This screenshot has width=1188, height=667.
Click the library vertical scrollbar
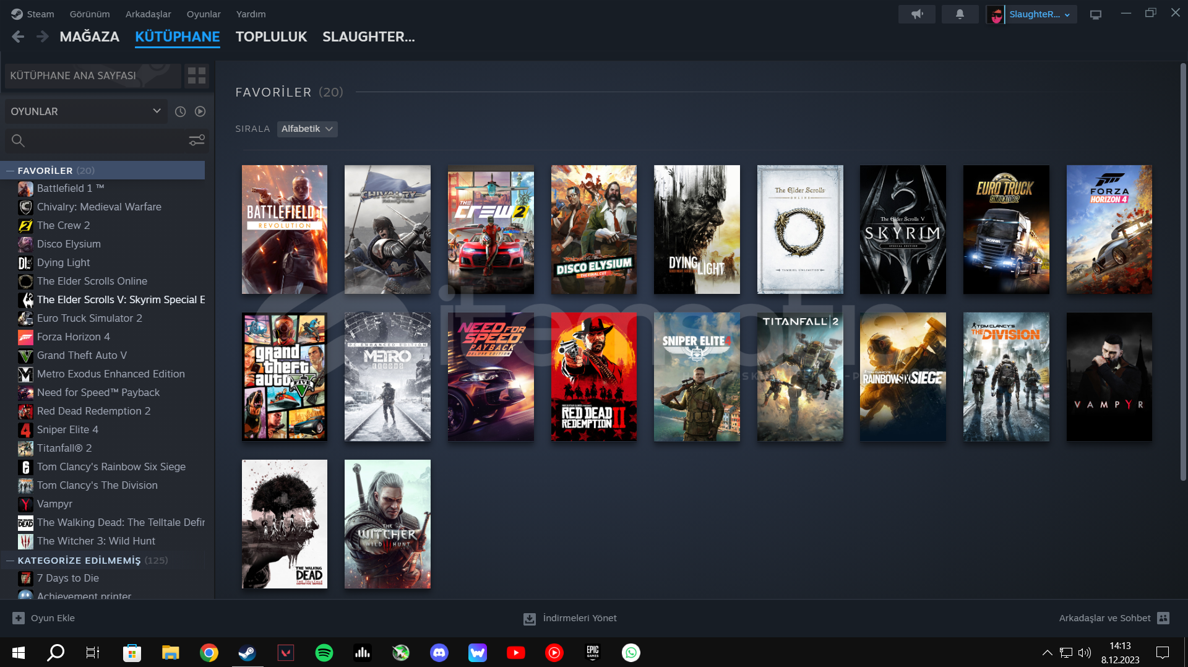tap(1182, 272)
